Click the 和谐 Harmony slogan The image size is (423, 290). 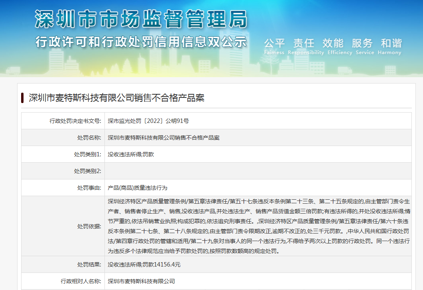coord(390,47)
